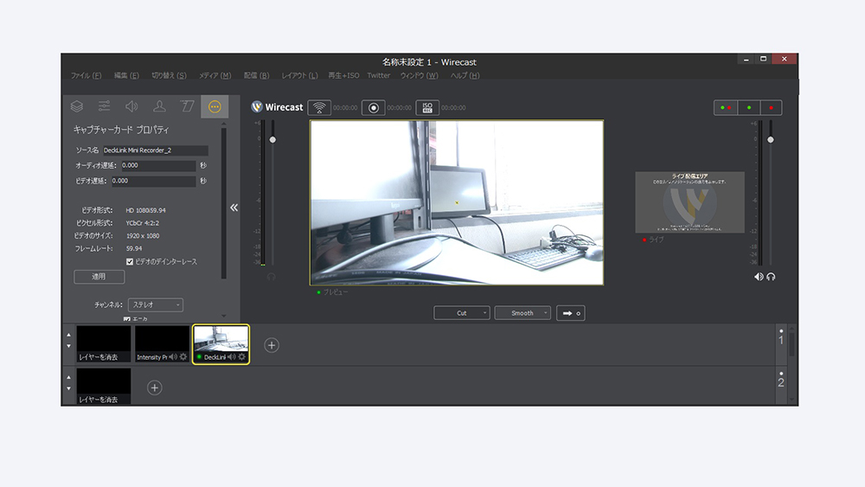This screenshot has height=487, width=865.
Task: Open the Cut transition dropdown
Action: tap(462, 313)
